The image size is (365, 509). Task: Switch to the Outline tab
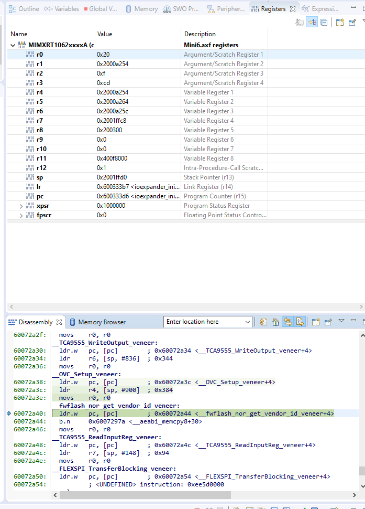pos(24,9)
